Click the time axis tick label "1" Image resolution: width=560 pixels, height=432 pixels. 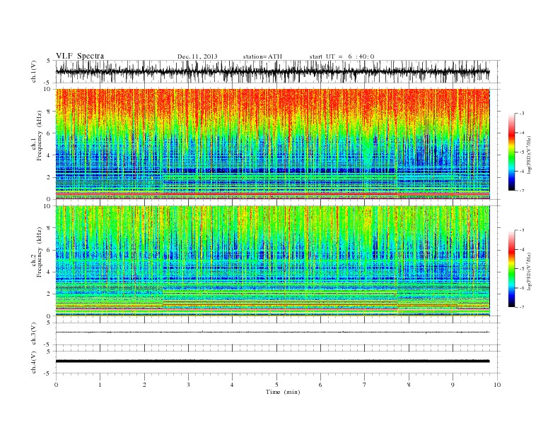coord(100,385)
